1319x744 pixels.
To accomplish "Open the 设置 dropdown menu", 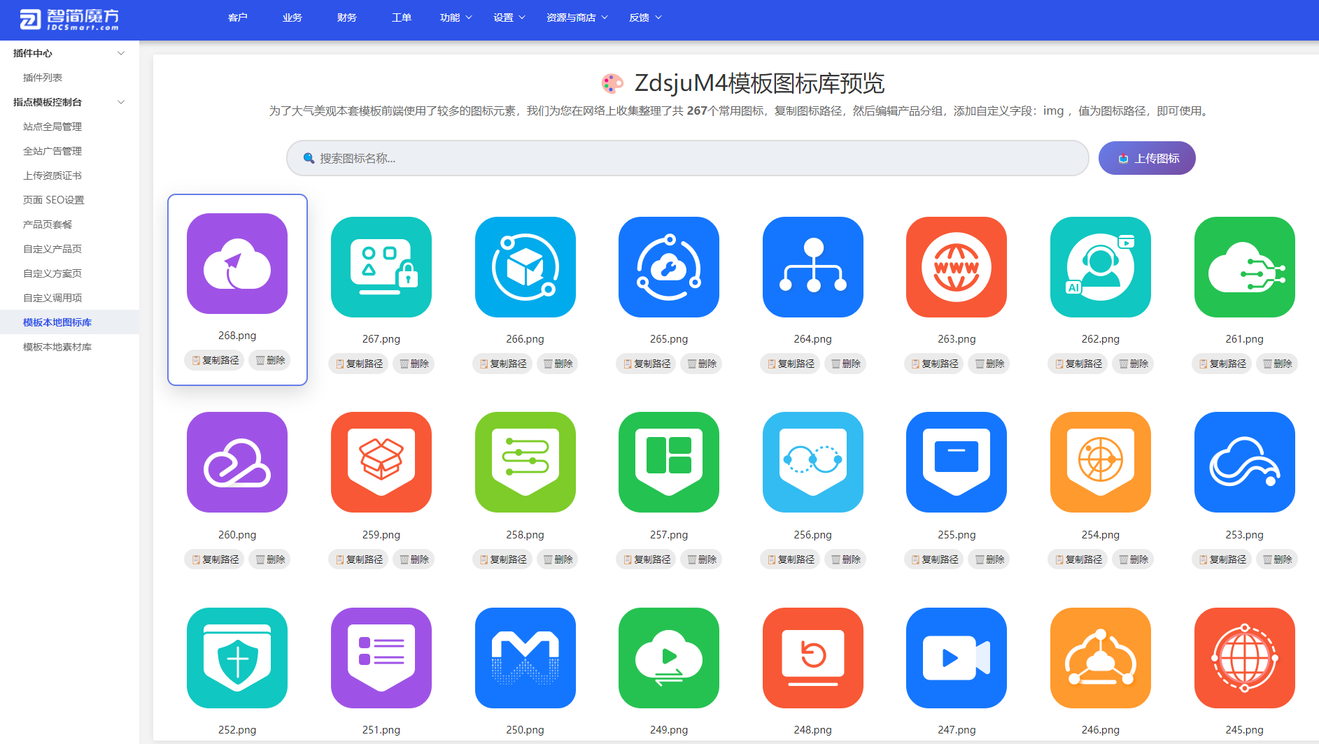I will tap(509, 17).
